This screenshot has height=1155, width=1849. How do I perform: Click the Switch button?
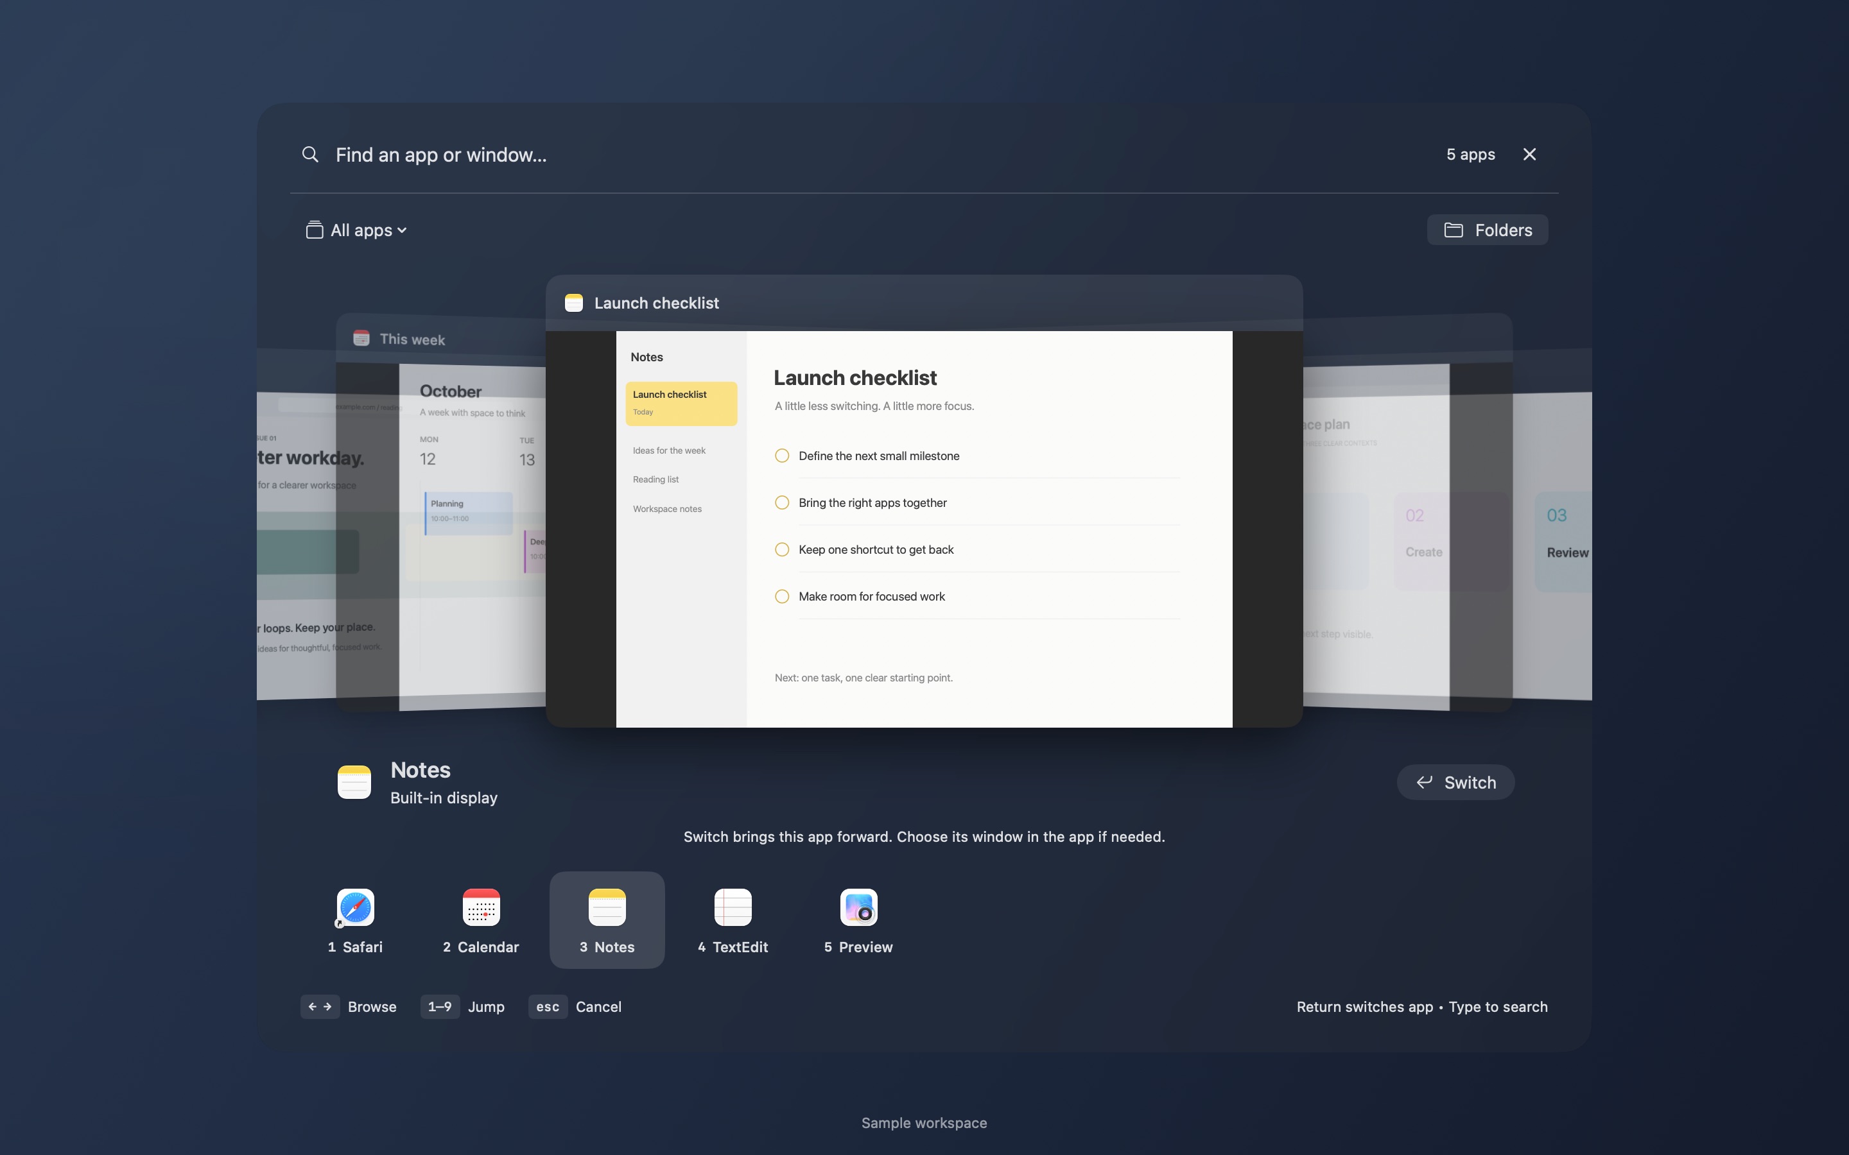tap(1455, 782)
